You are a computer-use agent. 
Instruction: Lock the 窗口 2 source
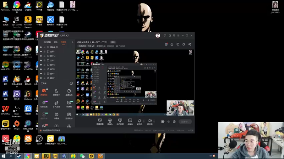pyautogui.click(x=44, y=69)
